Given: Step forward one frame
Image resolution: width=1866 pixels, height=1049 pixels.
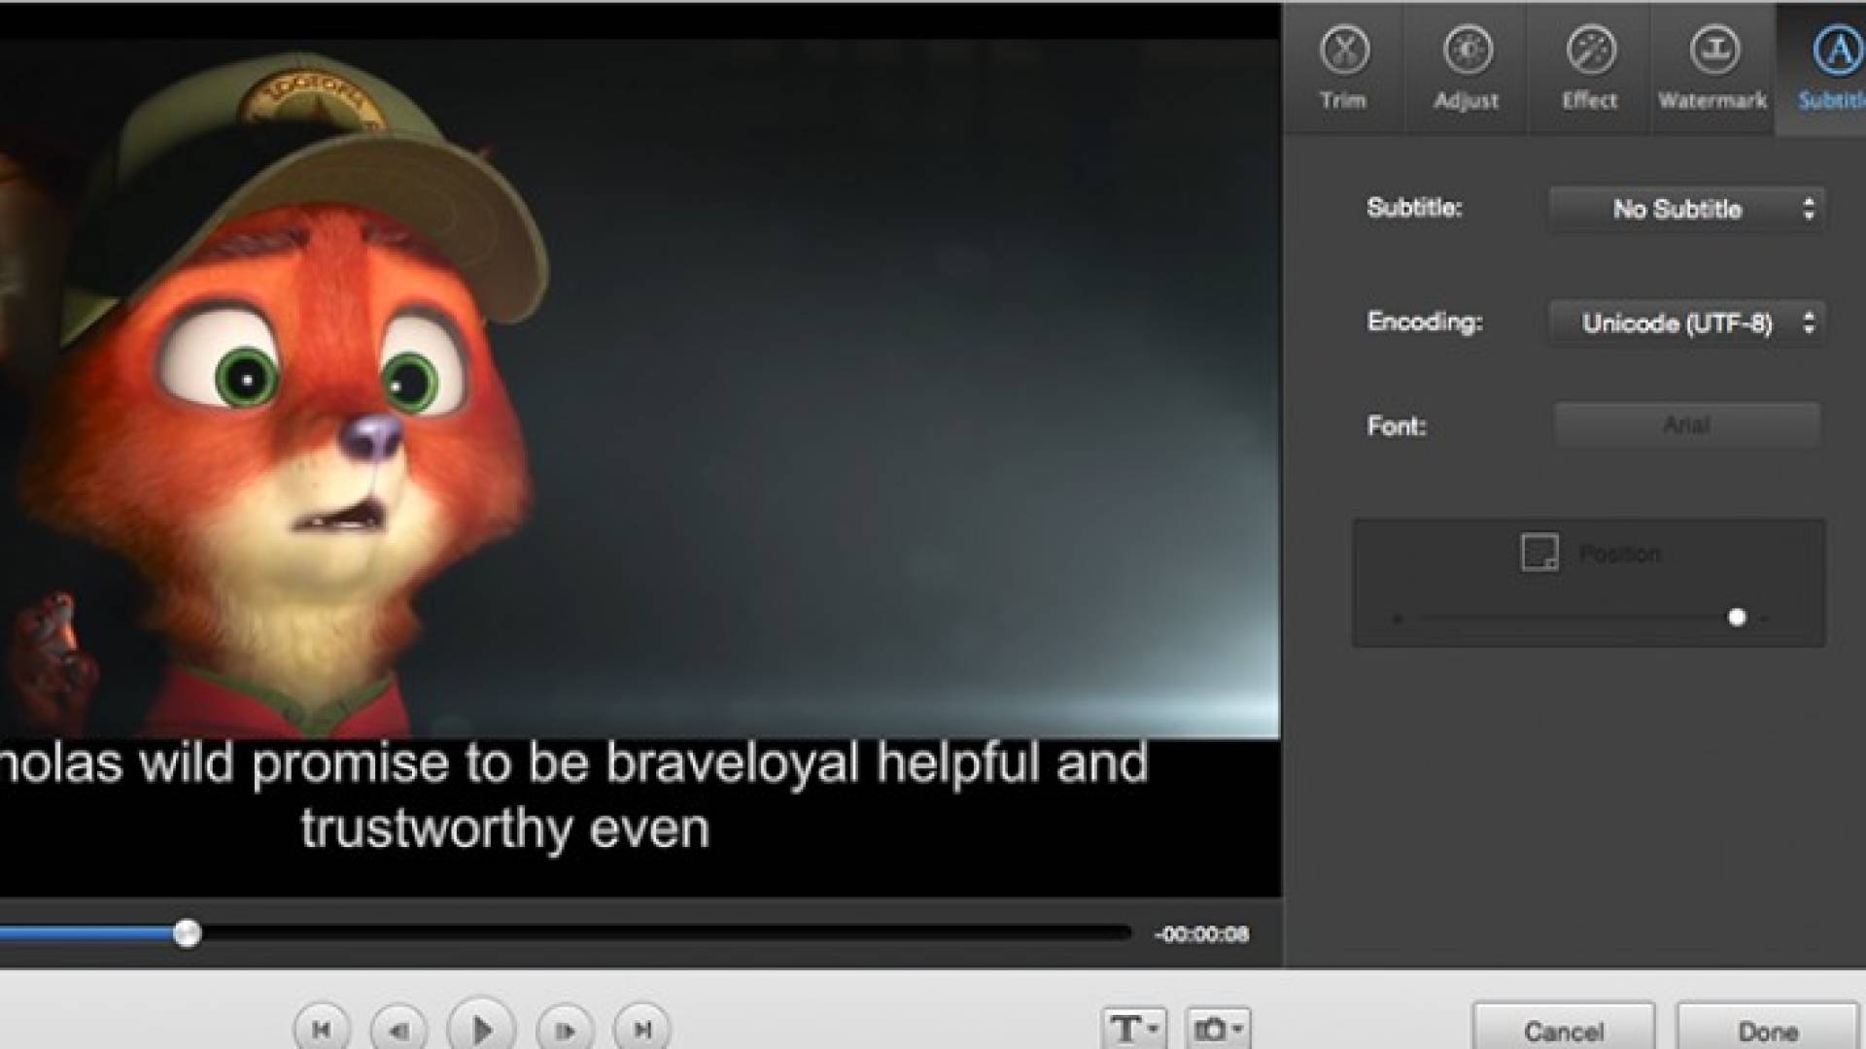Looking at the screenshot, I should pos(565,1030).
